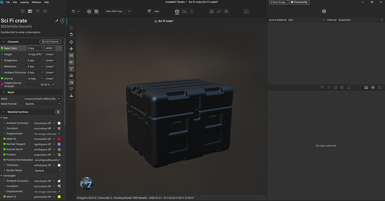Open the Mesh Format OpenGL dropdown
Image resolution: width=385 pixels, height=201 pixels.
tap(42, 104)
